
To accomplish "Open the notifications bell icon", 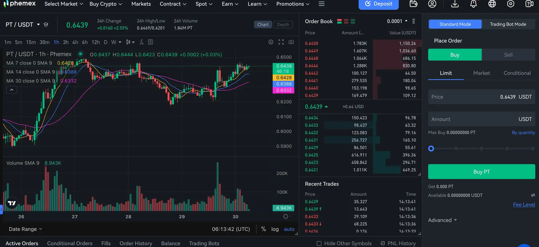I will (x=473, y=4).
